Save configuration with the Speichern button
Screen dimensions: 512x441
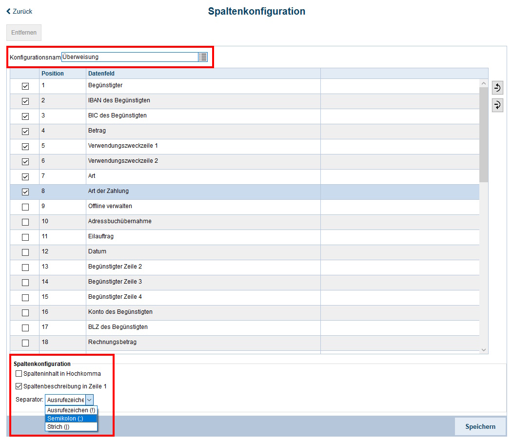tap(480, 426)
